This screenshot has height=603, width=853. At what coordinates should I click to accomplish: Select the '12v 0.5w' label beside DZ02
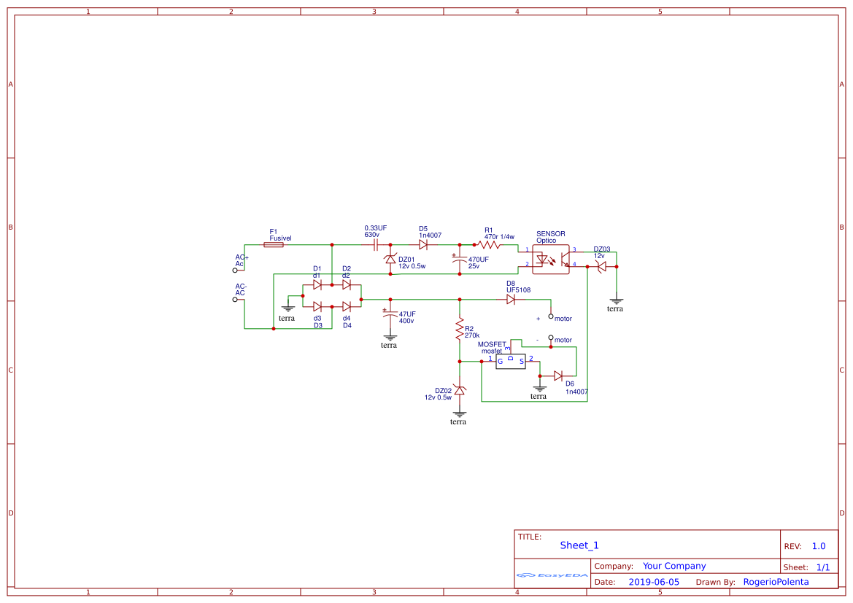tap(438, 397)
